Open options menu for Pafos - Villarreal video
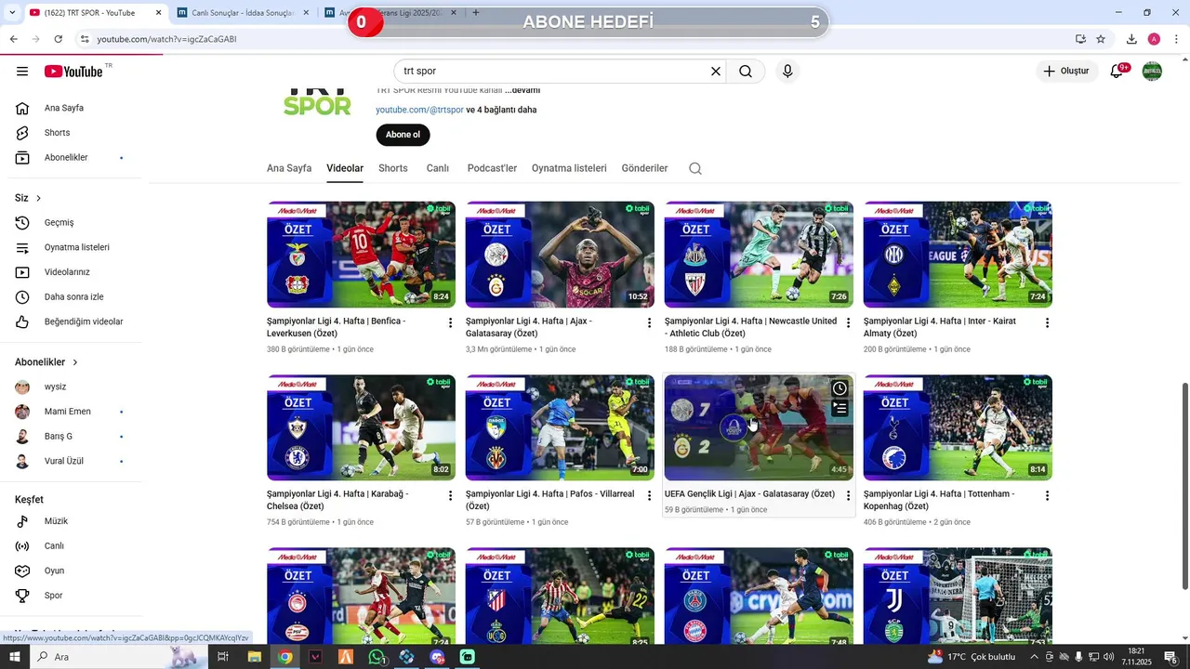Viewport: 1190px width, 669px height. (x=649, y=495)
